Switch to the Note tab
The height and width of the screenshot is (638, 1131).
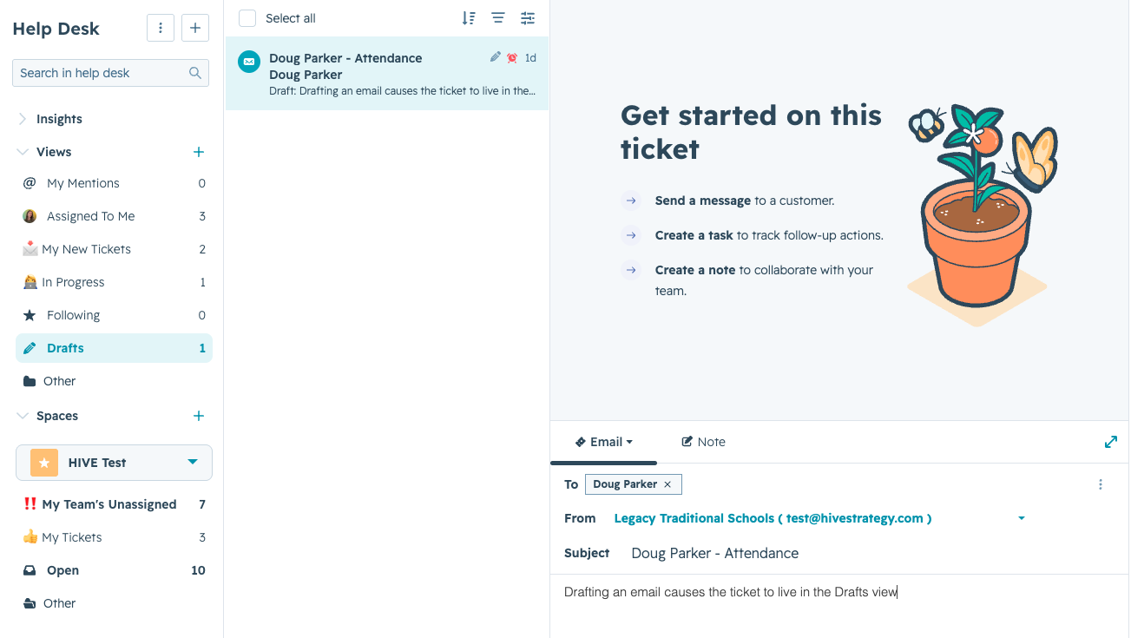pos(703,442)
